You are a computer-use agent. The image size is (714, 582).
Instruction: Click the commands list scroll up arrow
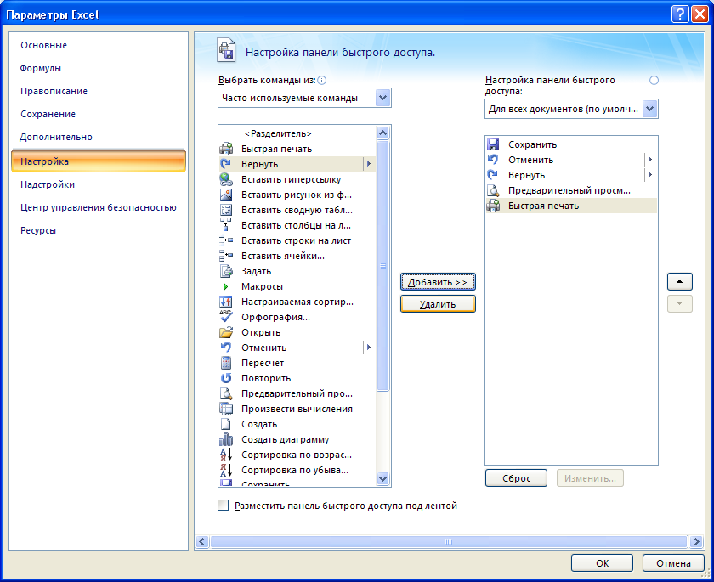[x=383, y=133]
